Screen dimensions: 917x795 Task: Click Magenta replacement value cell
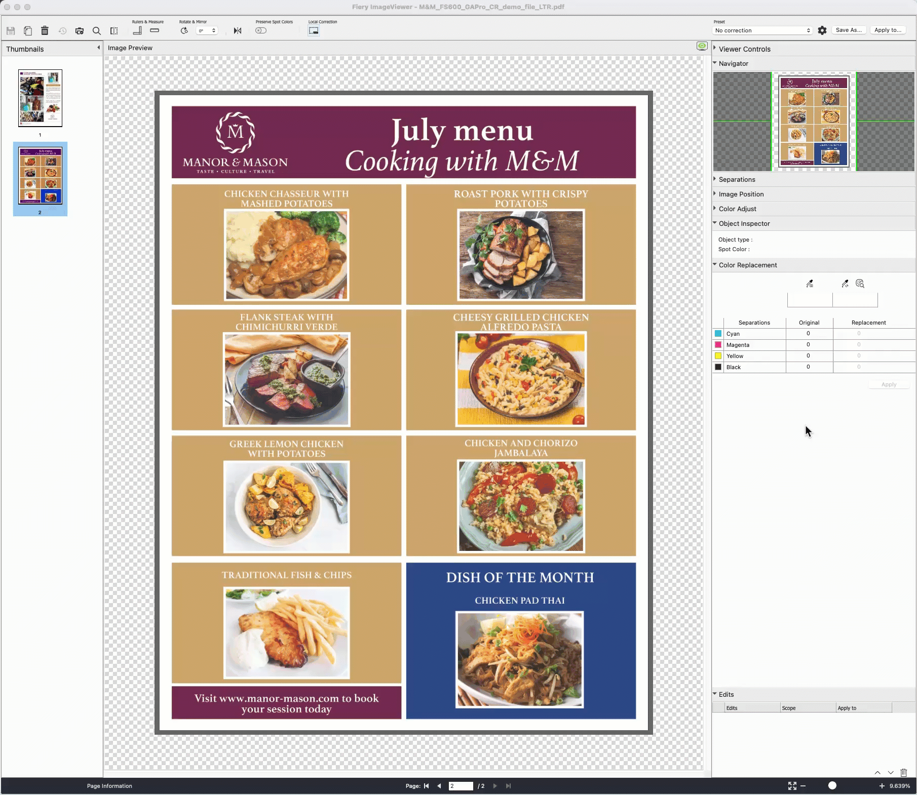tap(874, 345)
